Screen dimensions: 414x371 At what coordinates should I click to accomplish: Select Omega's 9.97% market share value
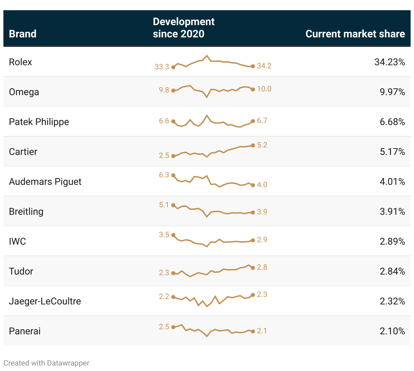tap(392, 92)
